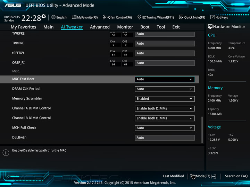The image size is (250, 187).
Task: Click the +12V value 12.288 V
Action: (x=214, y=140)
